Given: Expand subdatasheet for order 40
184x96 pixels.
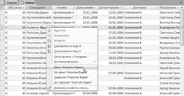Looking at the screenshot, I should 6,63.
